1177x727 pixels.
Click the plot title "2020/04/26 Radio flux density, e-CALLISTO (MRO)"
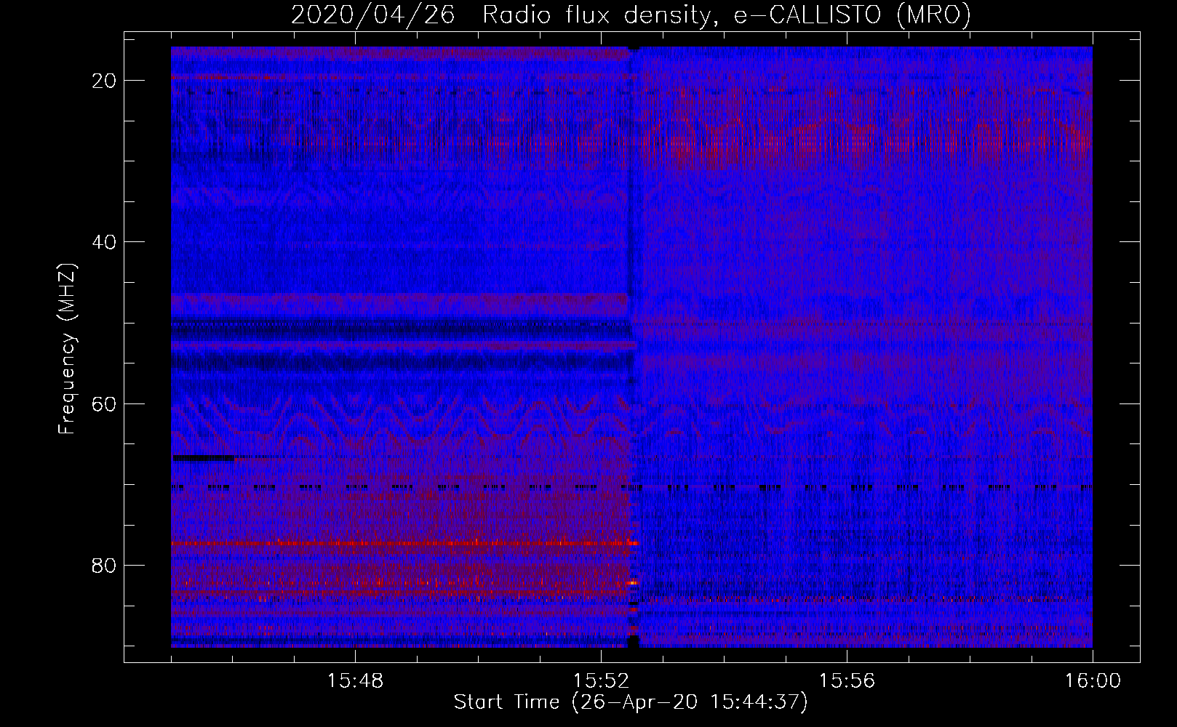pos(631,15)
